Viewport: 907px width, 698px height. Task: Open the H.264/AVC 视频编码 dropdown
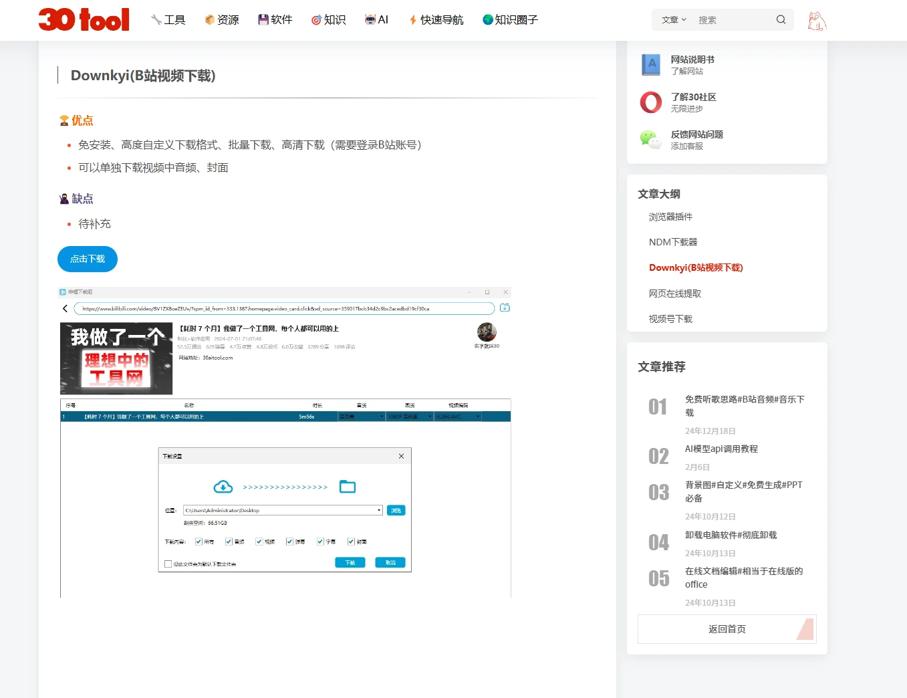pos(459,417)
